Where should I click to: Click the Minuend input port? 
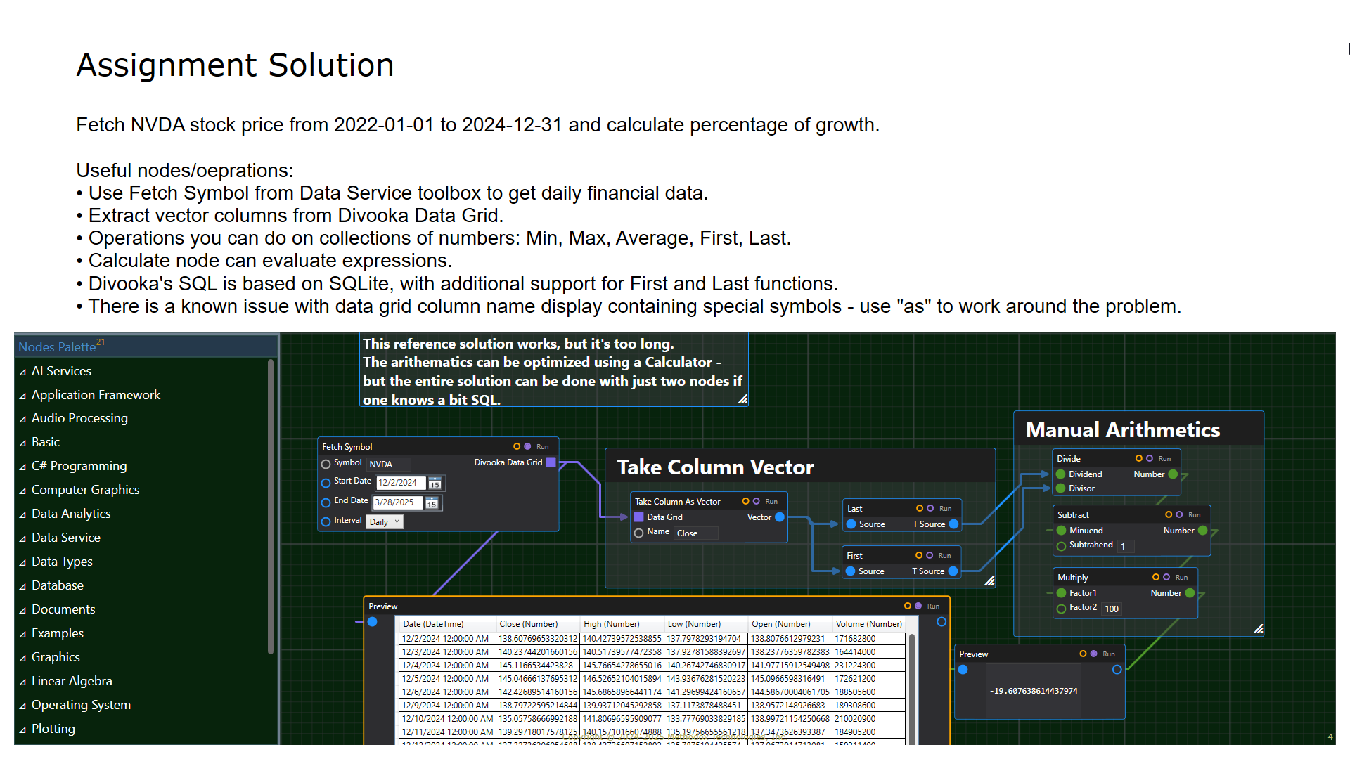coord(1062,531)
